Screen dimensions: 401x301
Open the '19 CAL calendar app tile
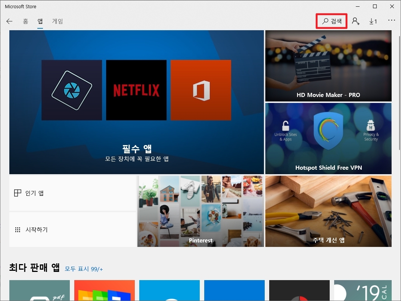(363, 291)
